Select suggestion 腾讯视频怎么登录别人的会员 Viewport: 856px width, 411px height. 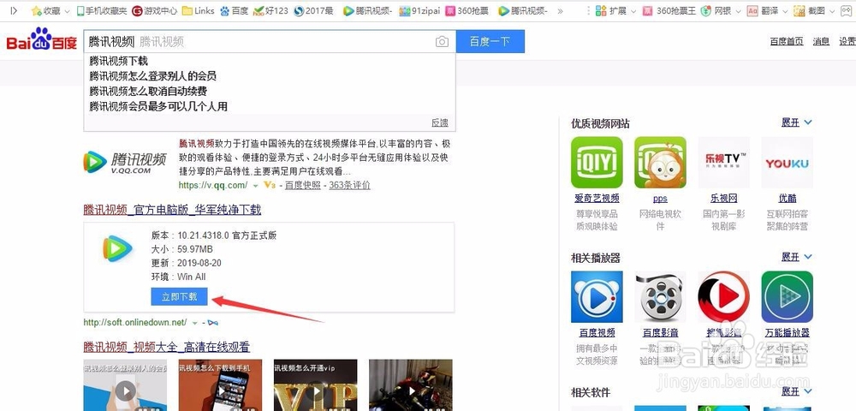coord(153,76)
